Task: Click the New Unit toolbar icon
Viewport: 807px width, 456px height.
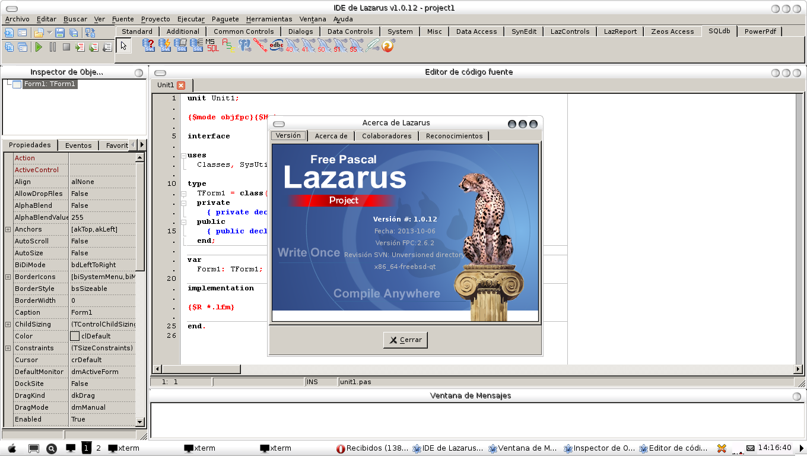Action: 9,33
